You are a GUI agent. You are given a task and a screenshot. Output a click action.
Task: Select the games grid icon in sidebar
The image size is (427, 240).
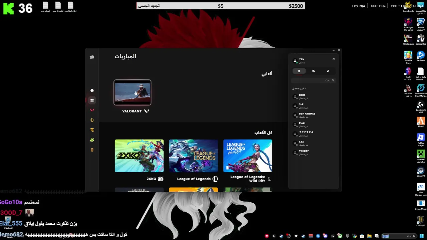click(92, 100)
